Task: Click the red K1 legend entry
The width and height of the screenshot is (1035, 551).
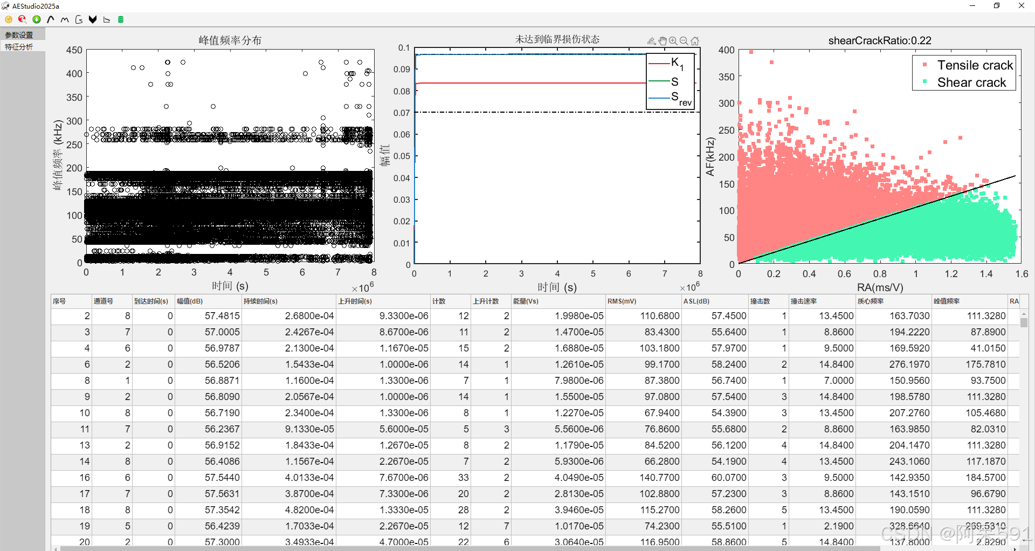Action: pos(666,64)
